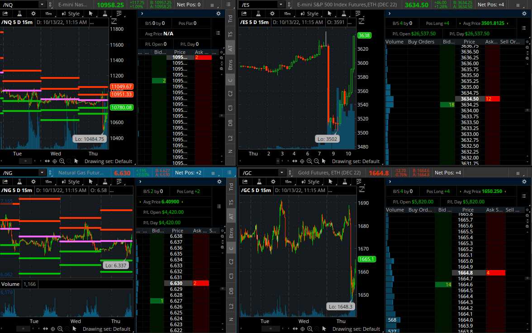Select the cursor arrow tool on /NQ toolbar
532x333 pixels.
[91, 13]
